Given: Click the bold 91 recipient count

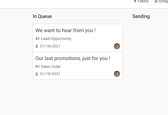Looking at the screenshot, I should tap(37, 67).
